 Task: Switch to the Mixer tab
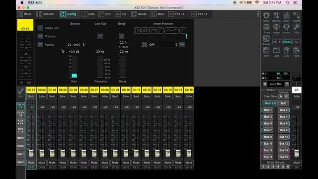pos(24,14)
